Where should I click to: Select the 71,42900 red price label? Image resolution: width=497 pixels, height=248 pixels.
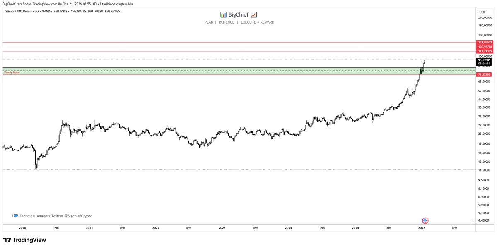[x=485, y=74]
